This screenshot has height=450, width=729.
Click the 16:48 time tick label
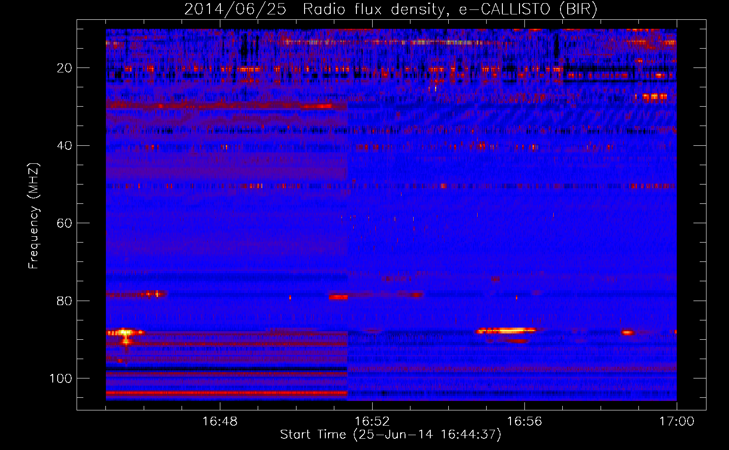[220, 422]
